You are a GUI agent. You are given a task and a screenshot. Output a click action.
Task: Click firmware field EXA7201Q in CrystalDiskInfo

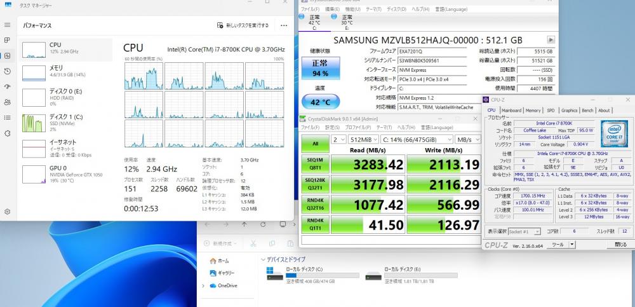432,51
